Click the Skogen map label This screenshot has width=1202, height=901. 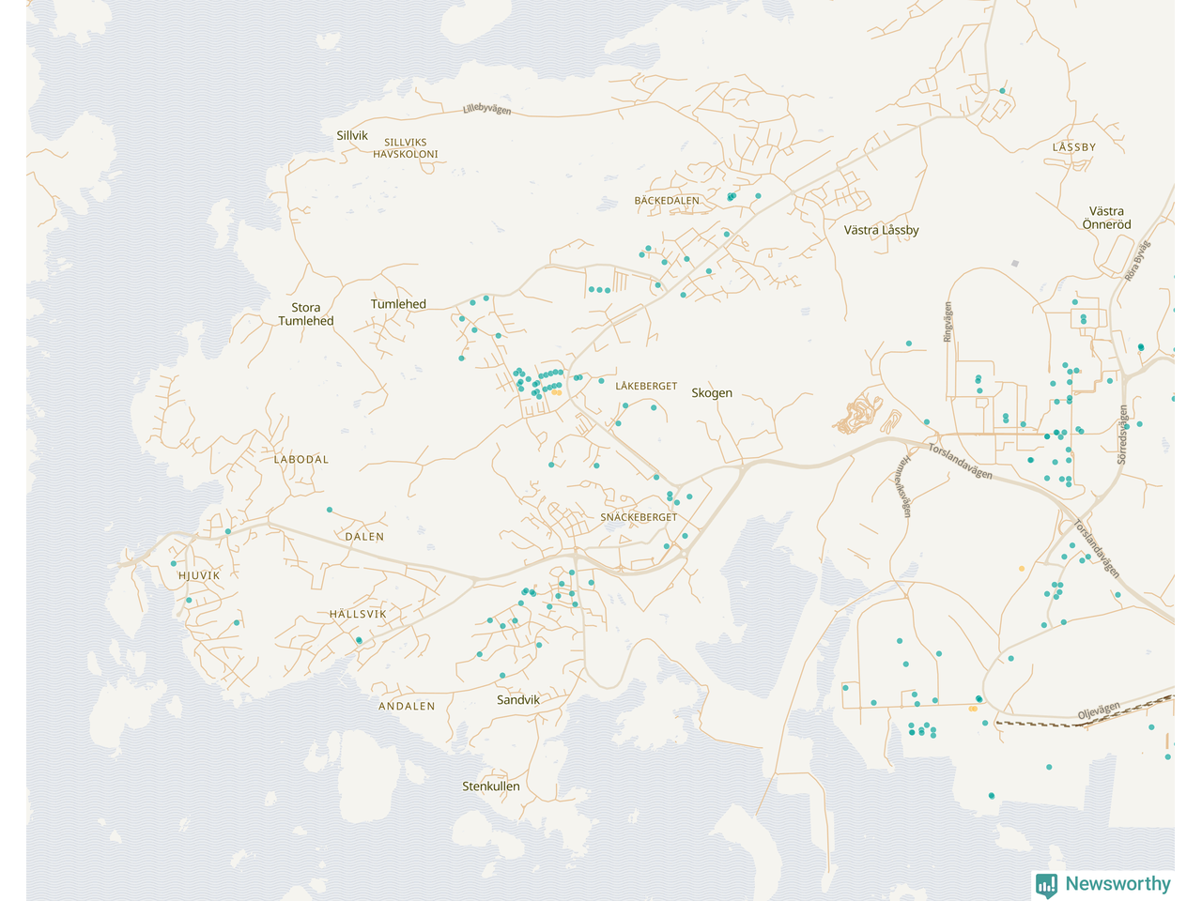click(712, 393)
